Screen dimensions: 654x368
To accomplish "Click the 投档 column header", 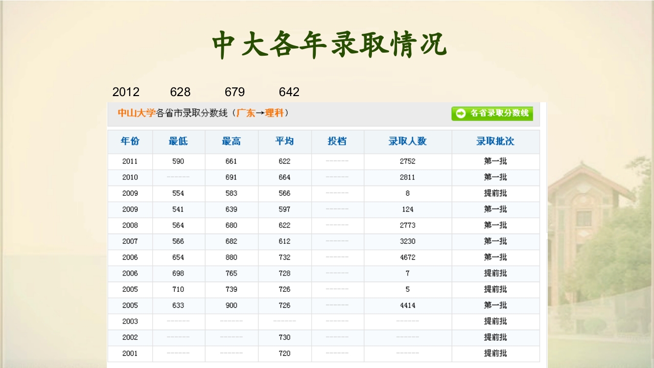I will [x=337, y=142].
